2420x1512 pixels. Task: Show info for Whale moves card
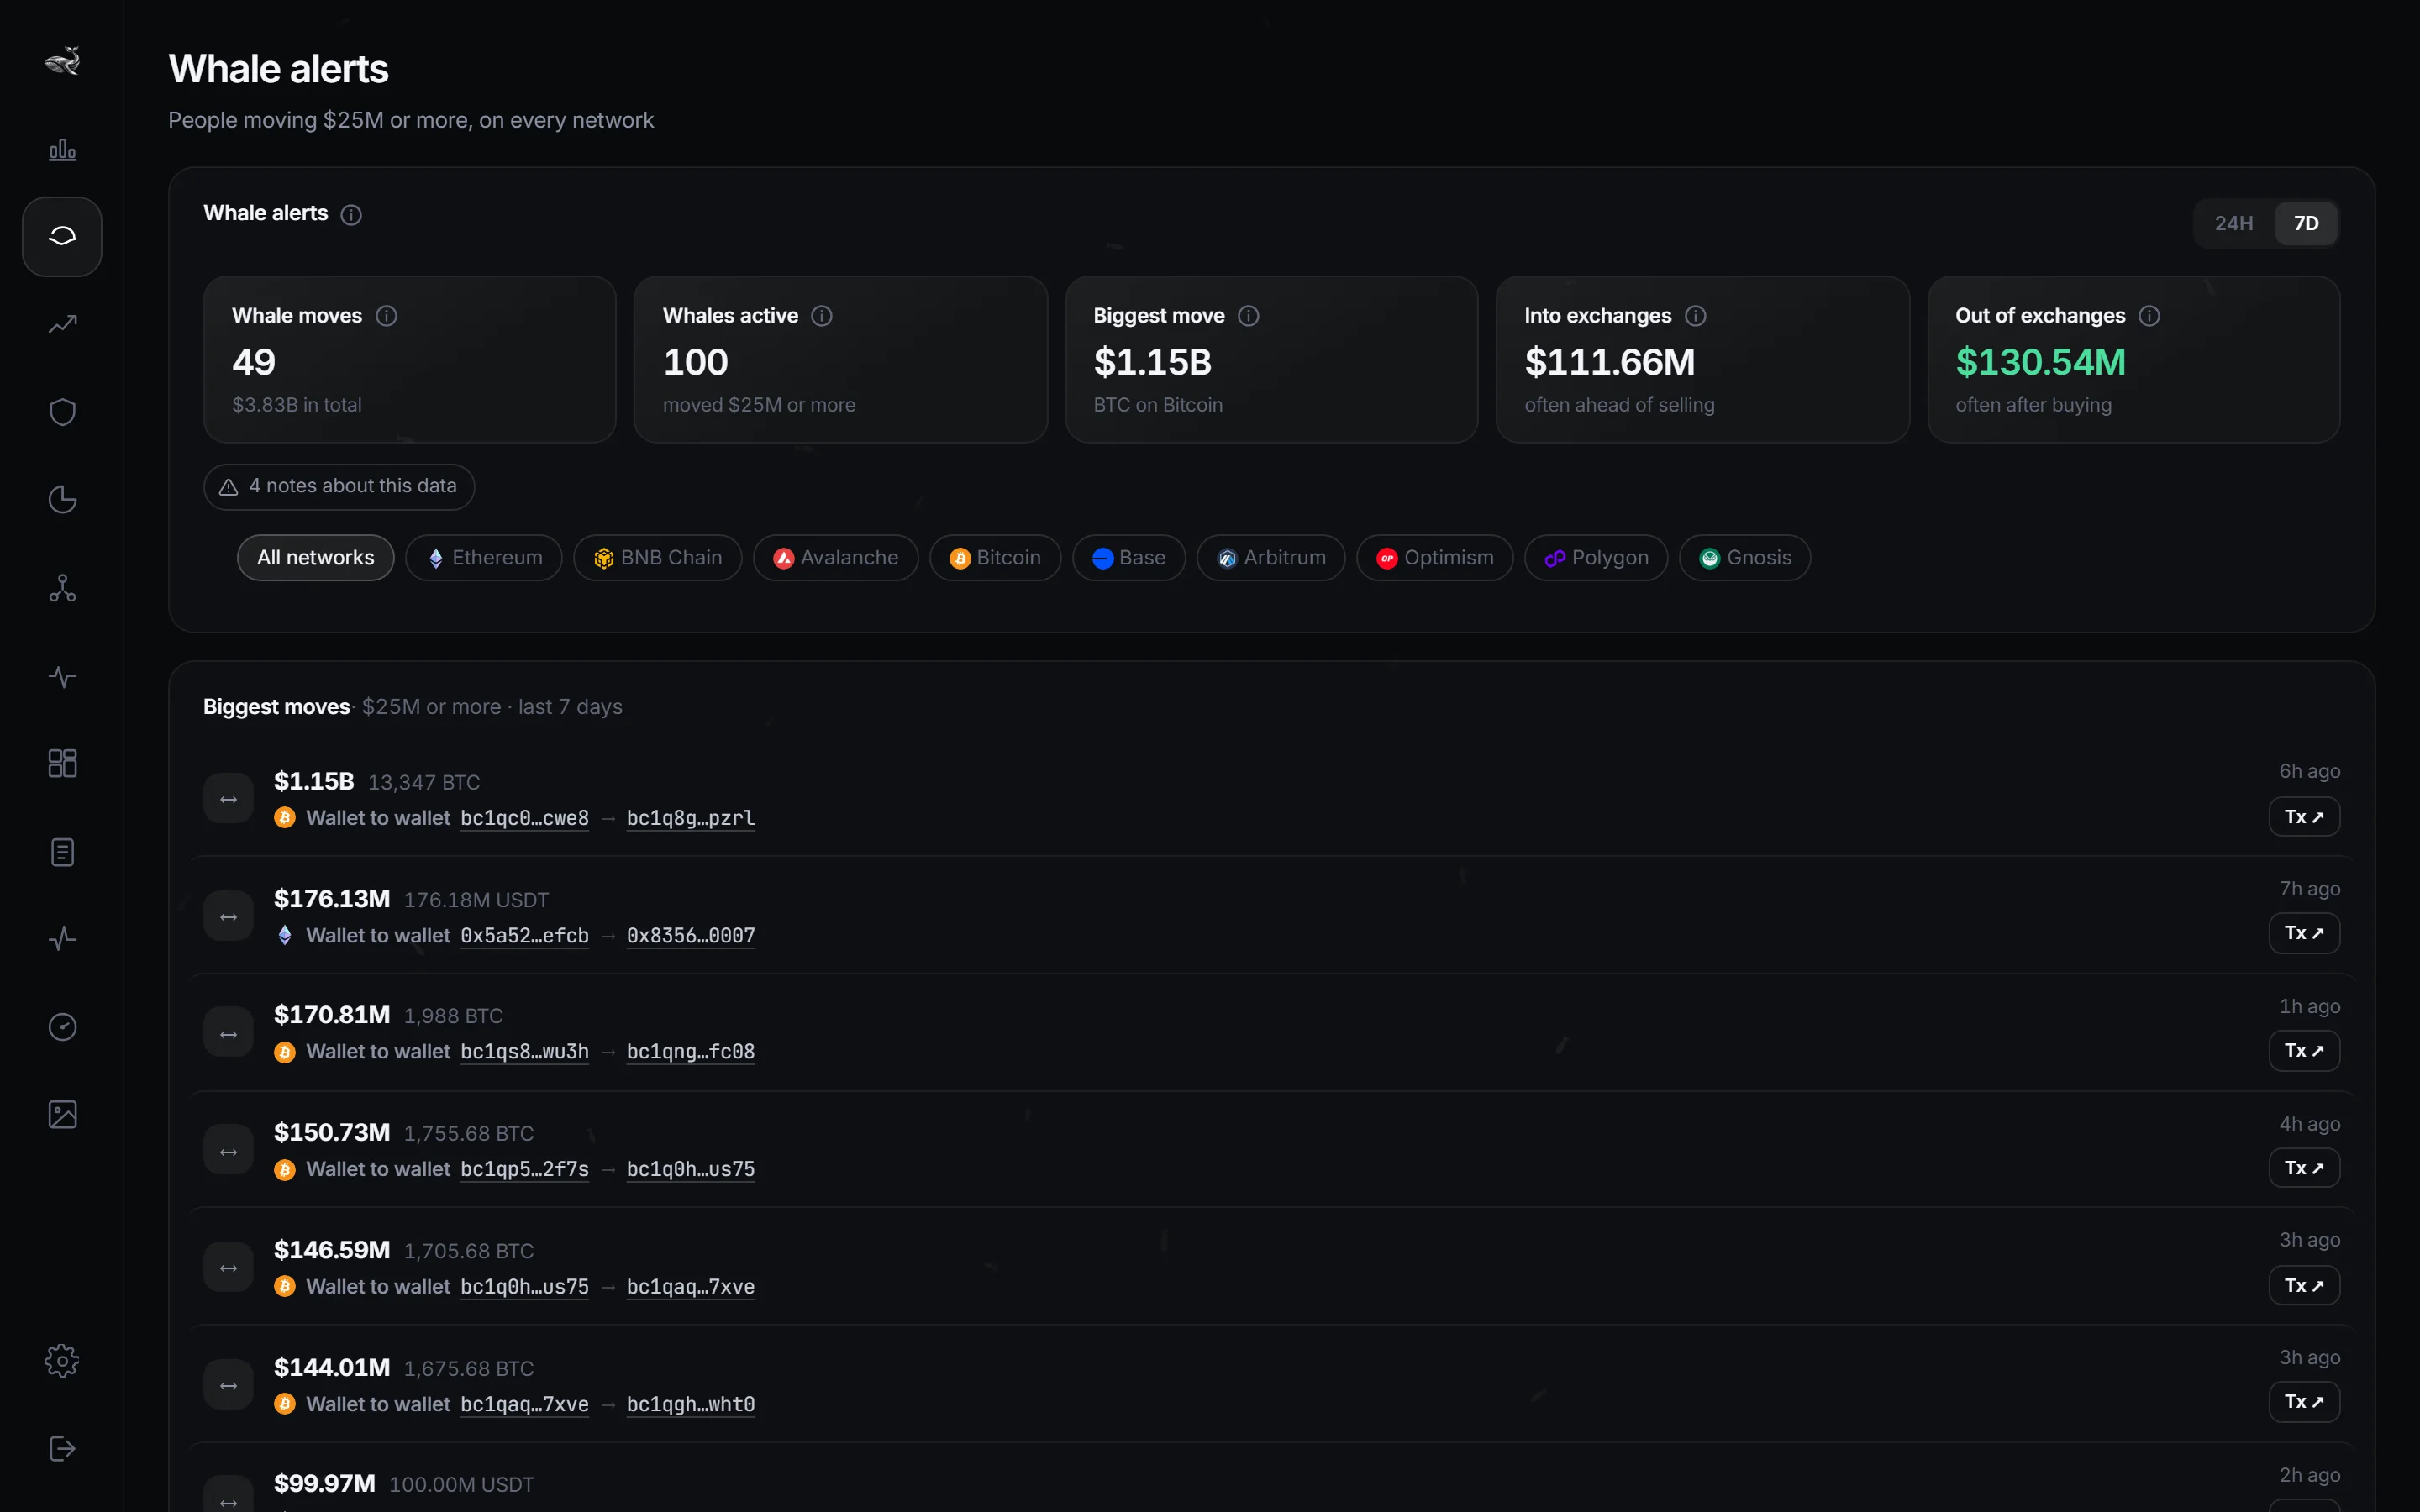[386, 316]
